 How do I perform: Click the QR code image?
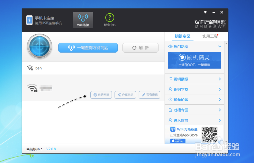tap(210, 135)
